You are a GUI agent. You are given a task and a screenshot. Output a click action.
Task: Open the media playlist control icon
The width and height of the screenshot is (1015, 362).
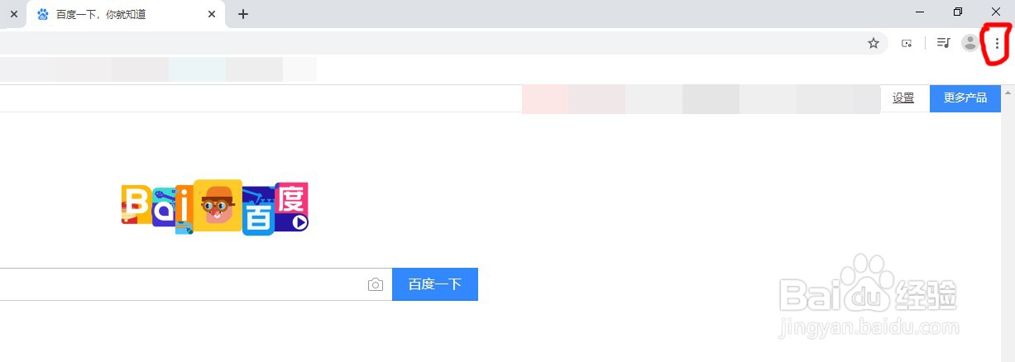[x=943, y=43]
